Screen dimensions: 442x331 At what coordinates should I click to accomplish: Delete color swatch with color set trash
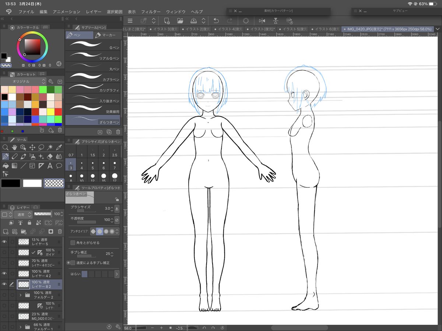pos(60,130)
